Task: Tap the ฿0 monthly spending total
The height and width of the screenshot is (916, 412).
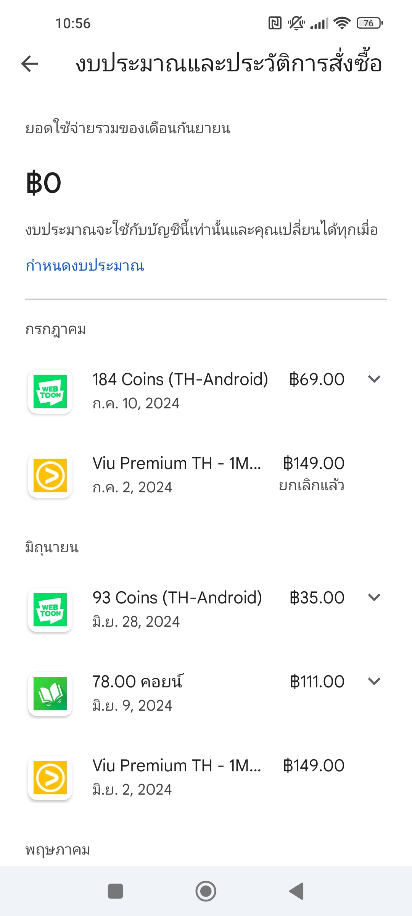Action: pos(43,183)
